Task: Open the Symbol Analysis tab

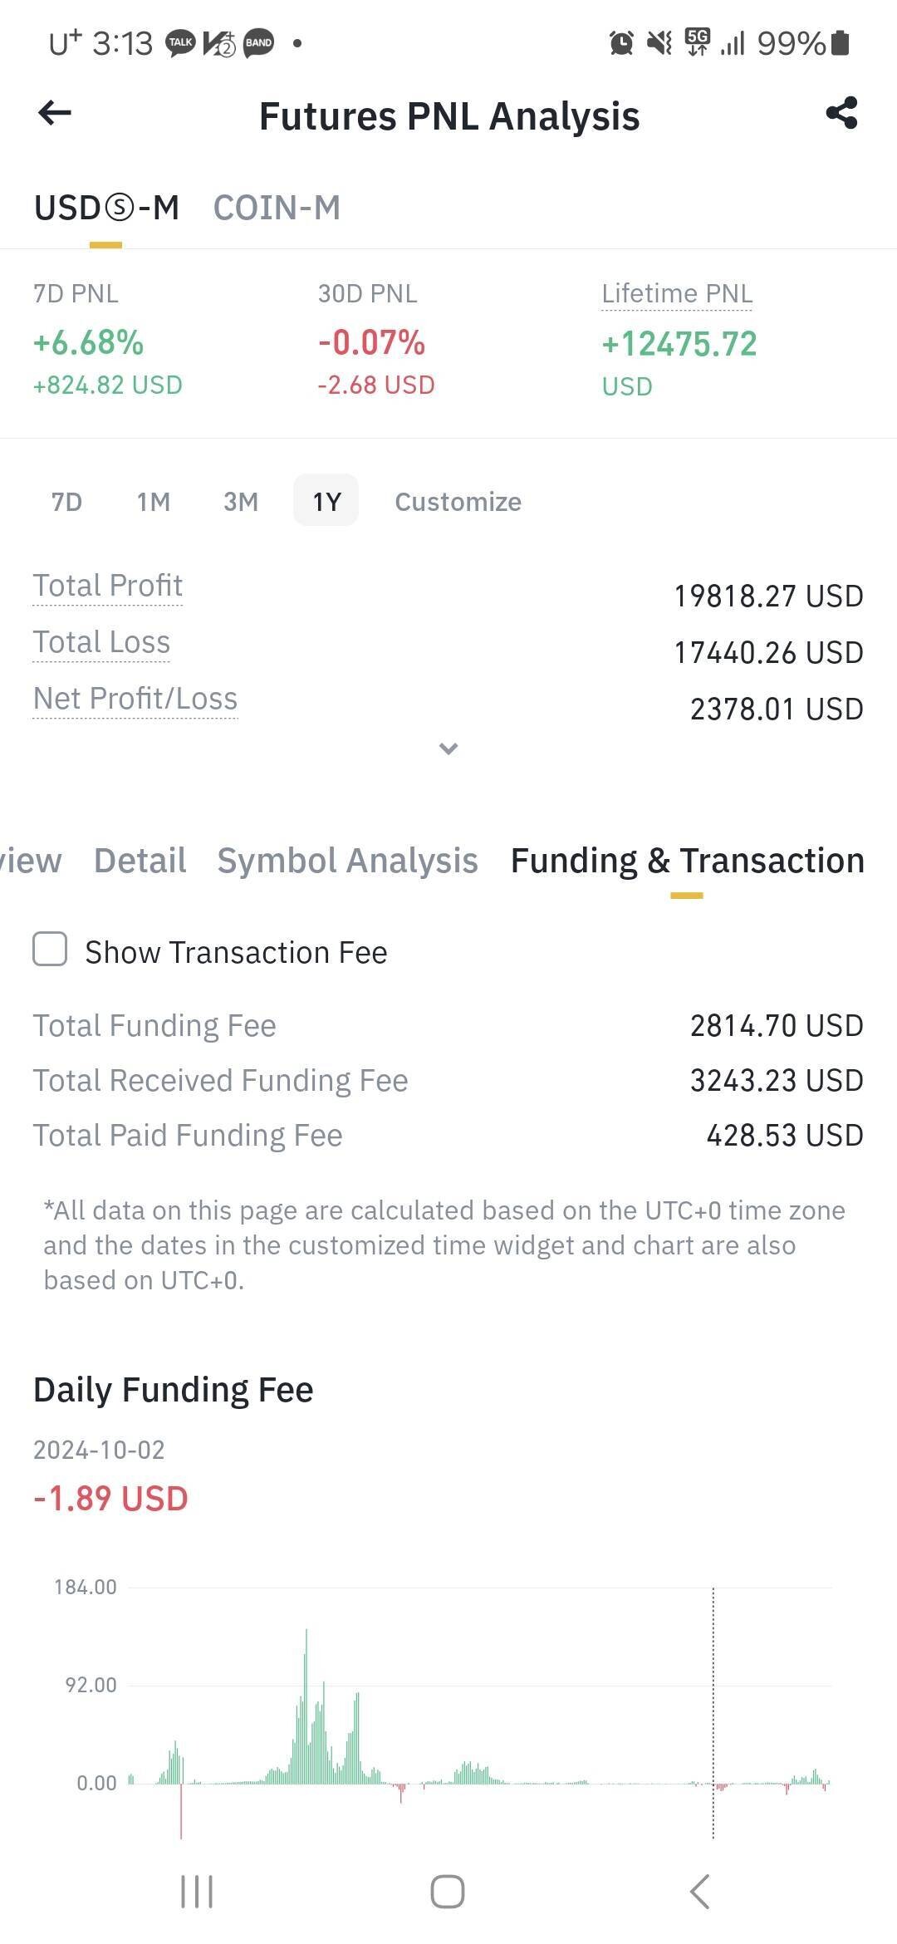Action: (347, 861)
